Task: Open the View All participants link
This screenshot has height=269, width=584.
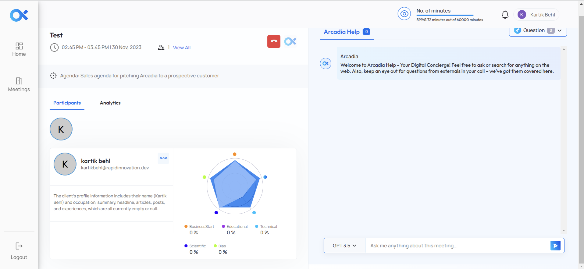Action: pos(182,48)
